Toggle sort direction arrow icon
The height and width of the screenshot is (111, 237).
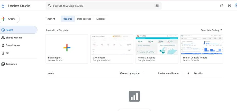point(188,73)
